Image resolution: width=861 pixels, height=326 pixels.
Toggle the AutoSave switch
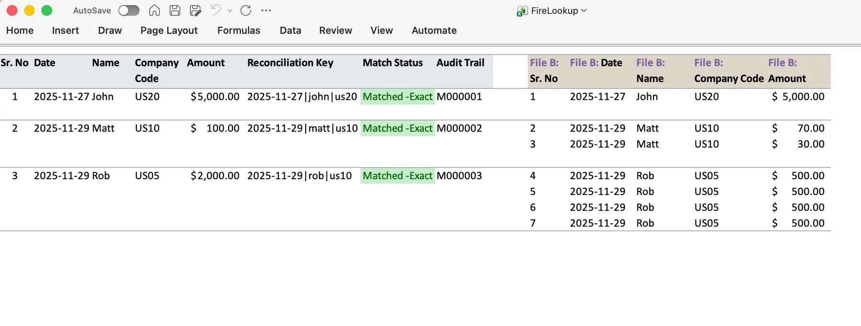129,11
